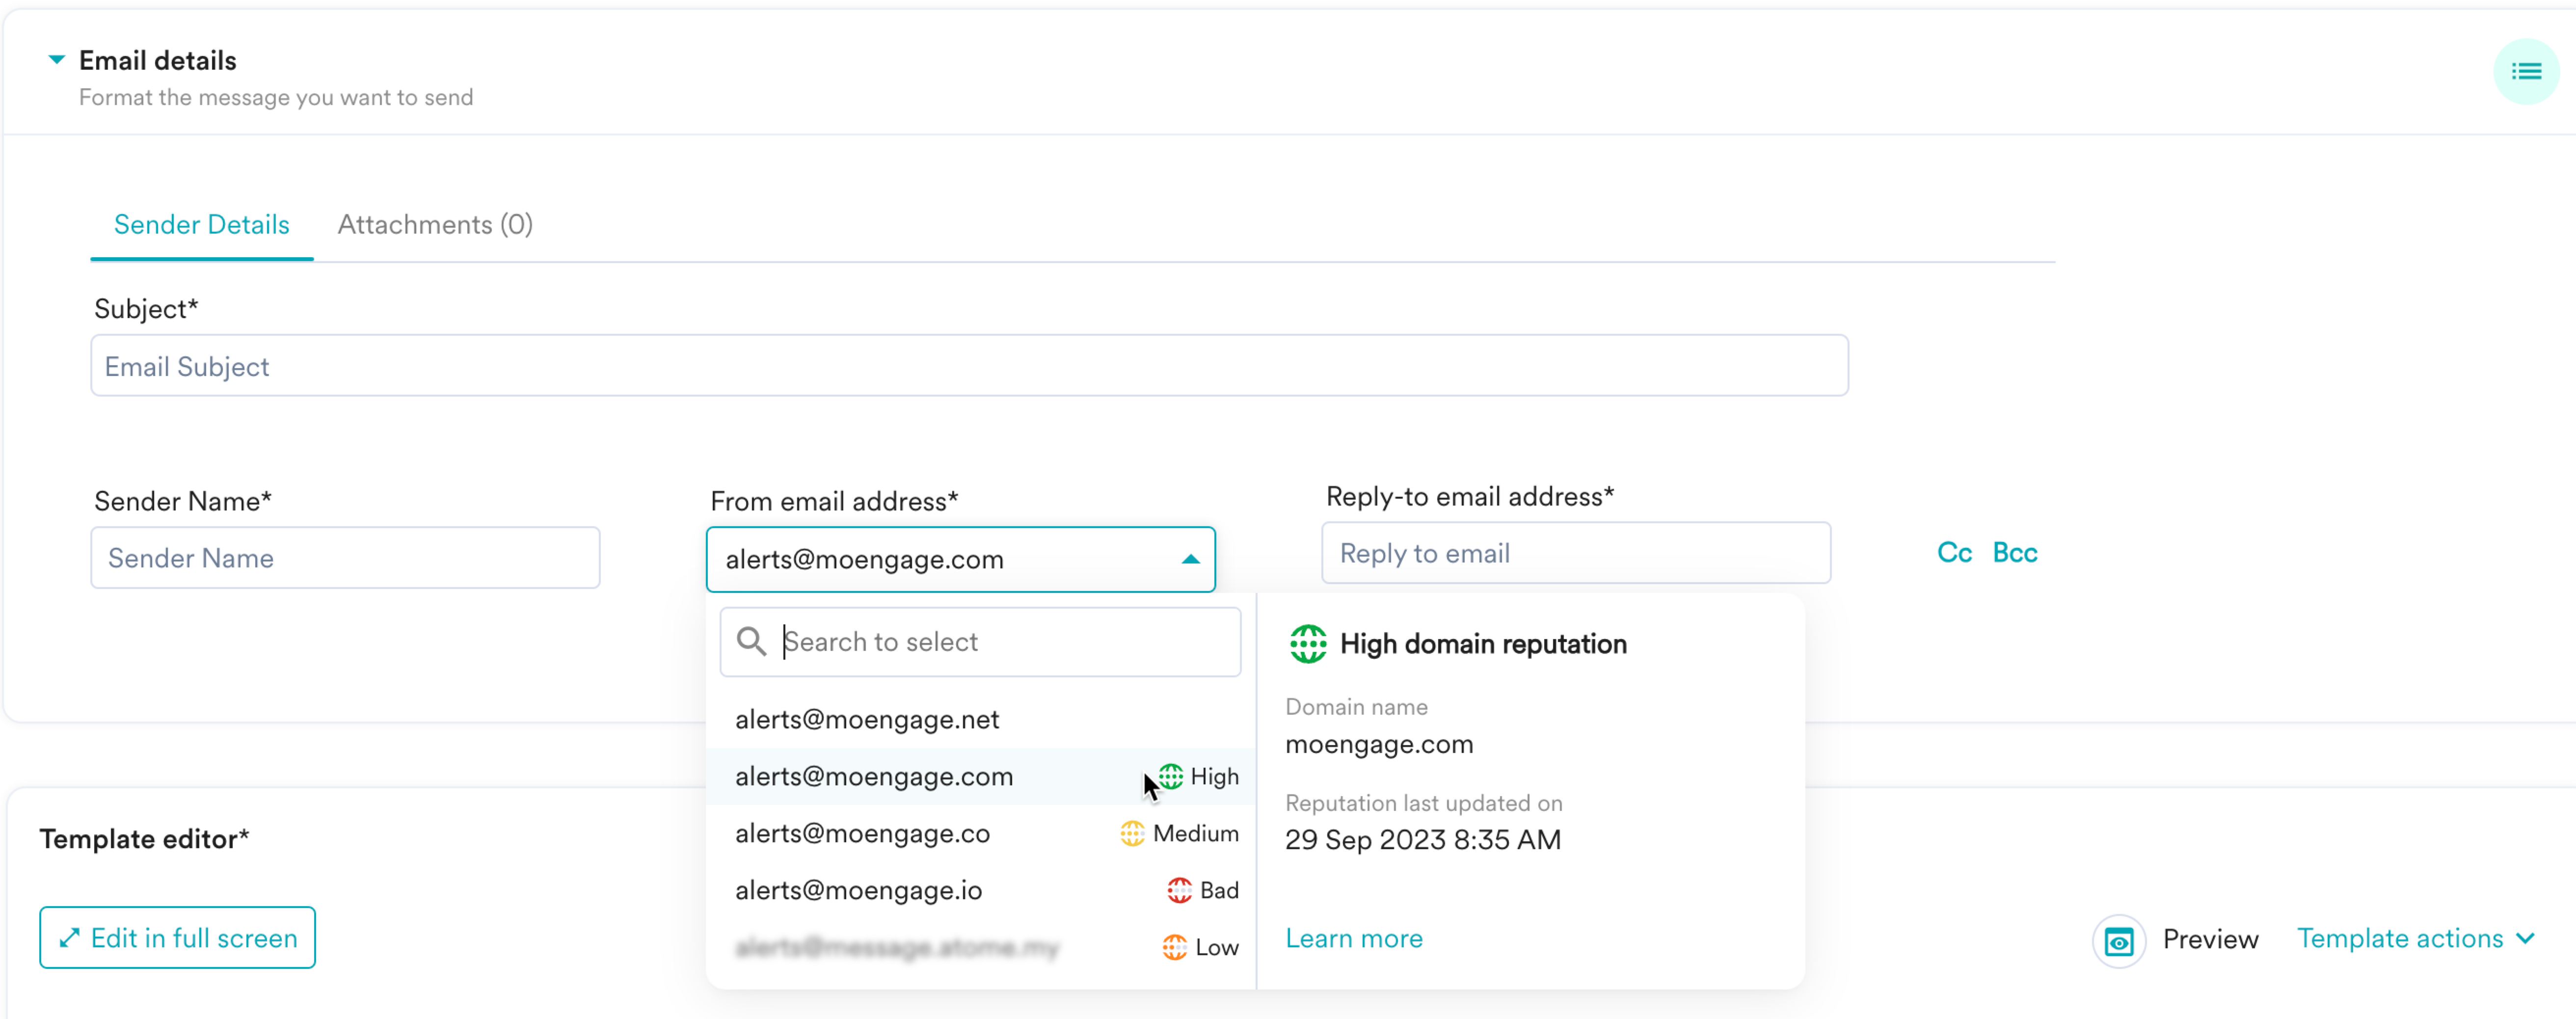Switch to the Attachments (0) tab
Image resolution: width=2576 pixels, height=1019 pixels.
coord(435,224)
